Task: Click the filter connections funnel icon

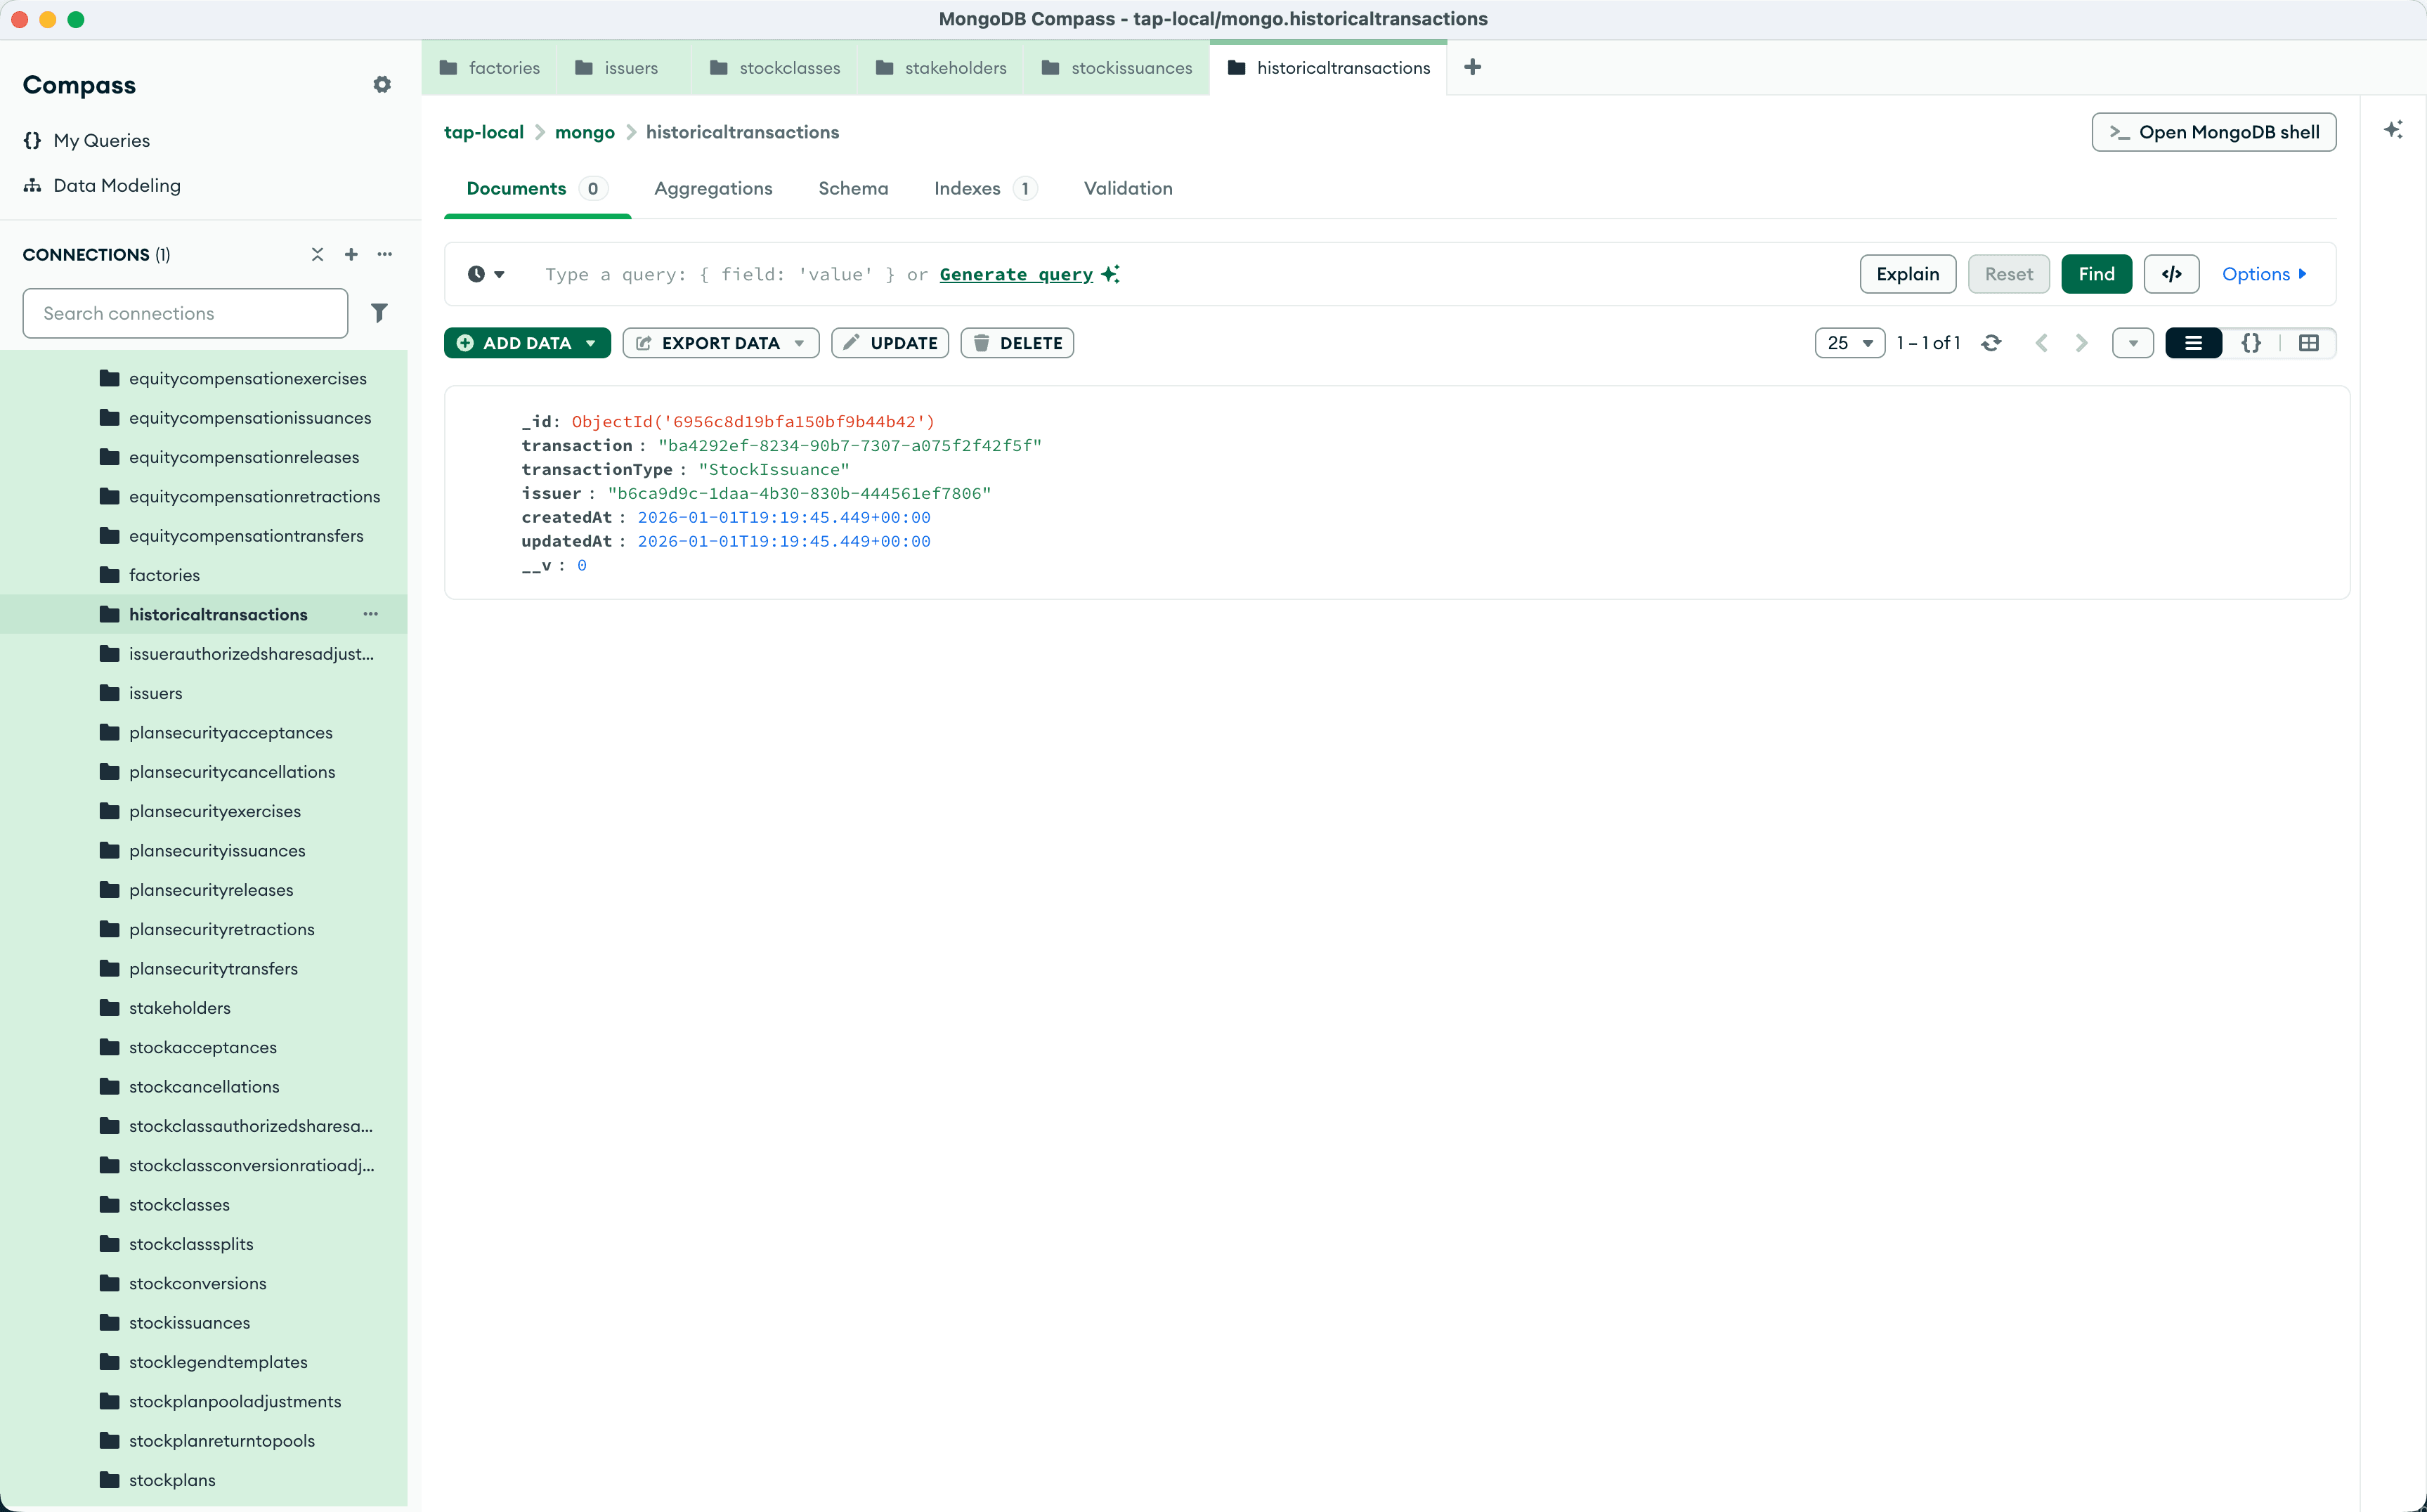Action: (x=379, y=313)
